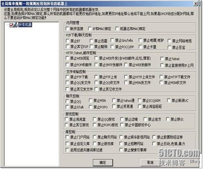Enable 禁止自定义库 checkbox
The width and height of the screenshot is (203, 169).
[x=67, y=144]
